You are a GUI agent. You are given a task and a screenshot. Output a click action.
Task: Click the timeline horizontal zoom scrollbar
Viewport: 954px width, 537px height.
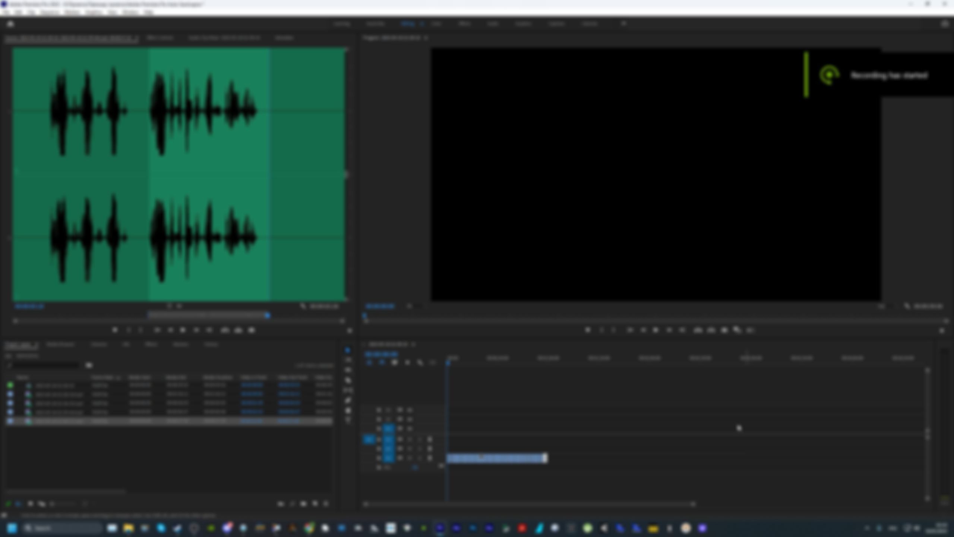coord(529,504)
